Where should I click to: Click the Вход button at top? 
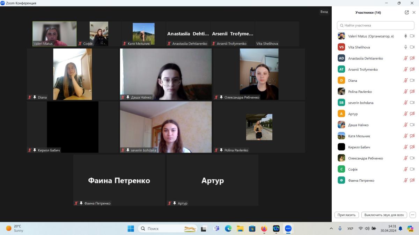(x=324, y=12)
